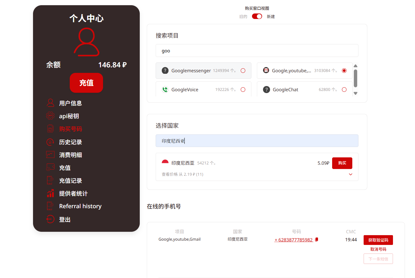Open 购买号码 in the sidebar menu
The width and height of the screenshot is (415, 278).
(x=71, y=129)
